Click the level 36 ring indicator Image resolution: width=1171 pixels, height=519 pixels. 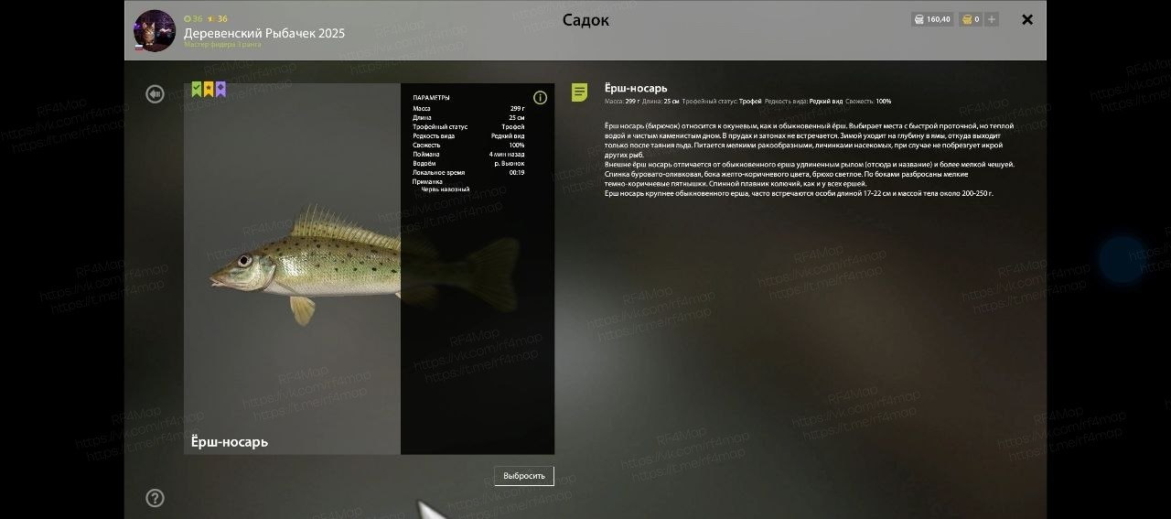pyautogui.click(x=193, y=18)
